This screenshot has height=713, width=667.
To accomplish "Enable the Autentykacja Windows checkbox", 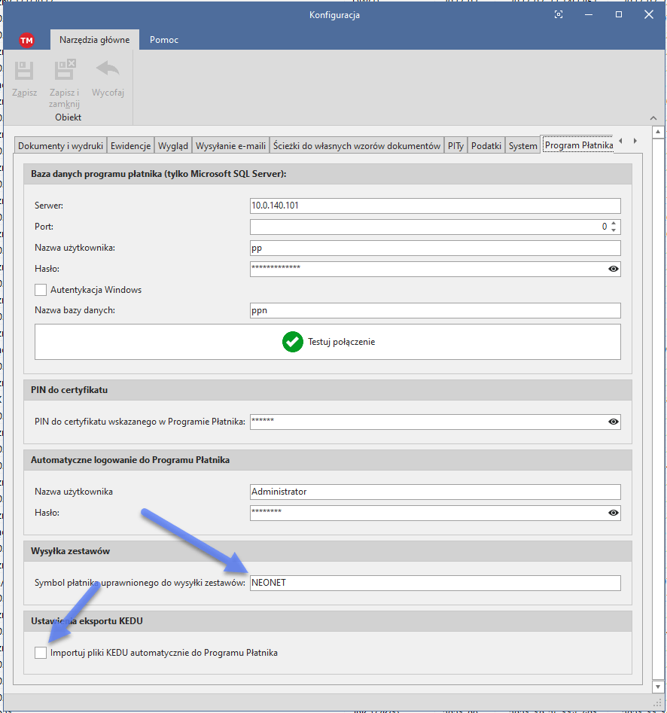I will [41, 290].
